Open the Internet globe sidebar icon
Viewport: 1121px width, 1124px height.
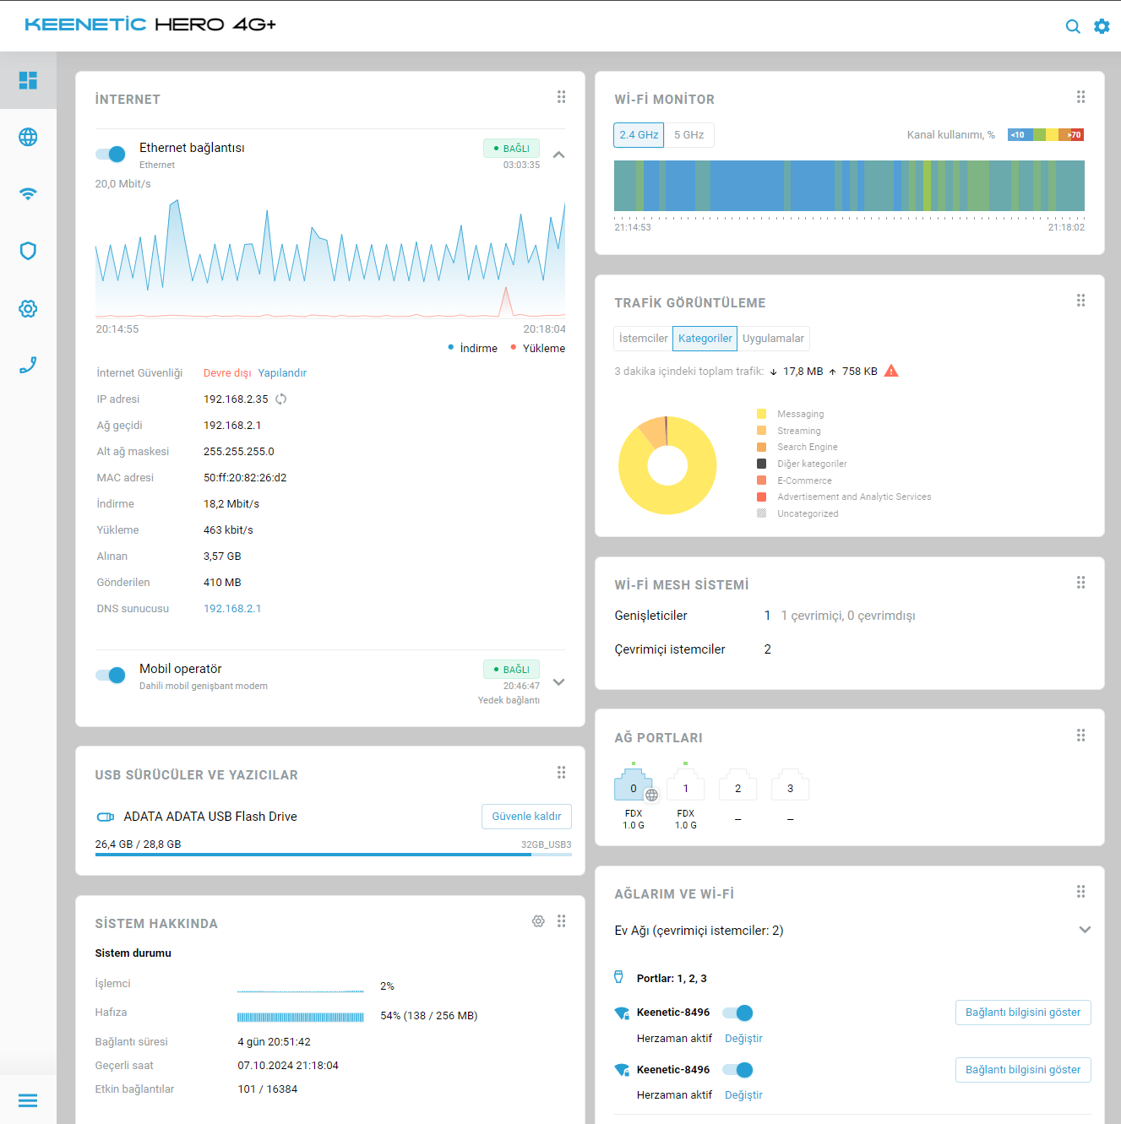click(x=28, y=137)
